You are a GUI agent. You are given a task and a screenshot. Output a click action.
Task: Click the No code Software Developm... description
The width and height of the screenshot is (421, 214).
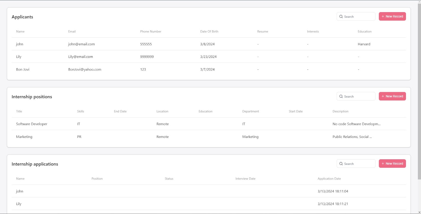click(x=357, y=124)
